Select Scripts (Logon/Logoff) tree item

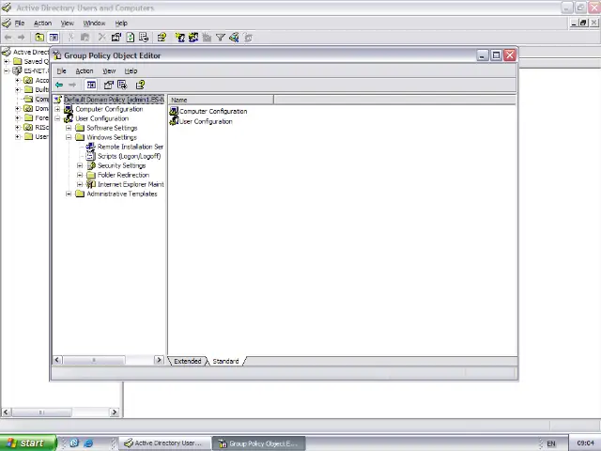pos(130,156)
